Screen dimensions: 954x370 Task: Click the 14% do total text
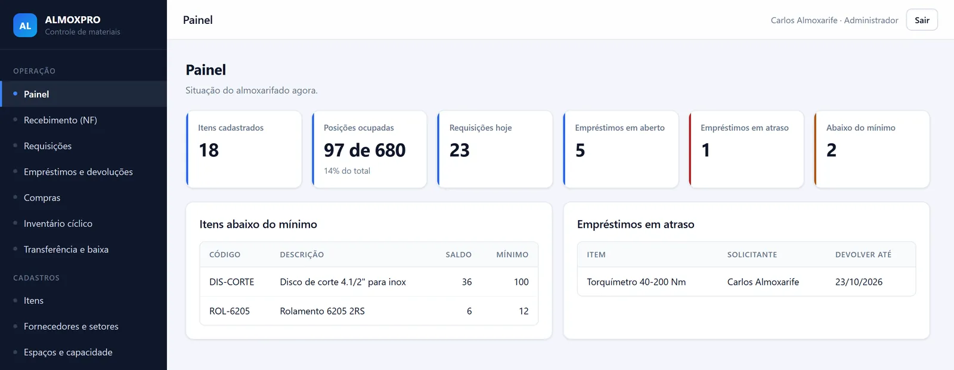347,171
